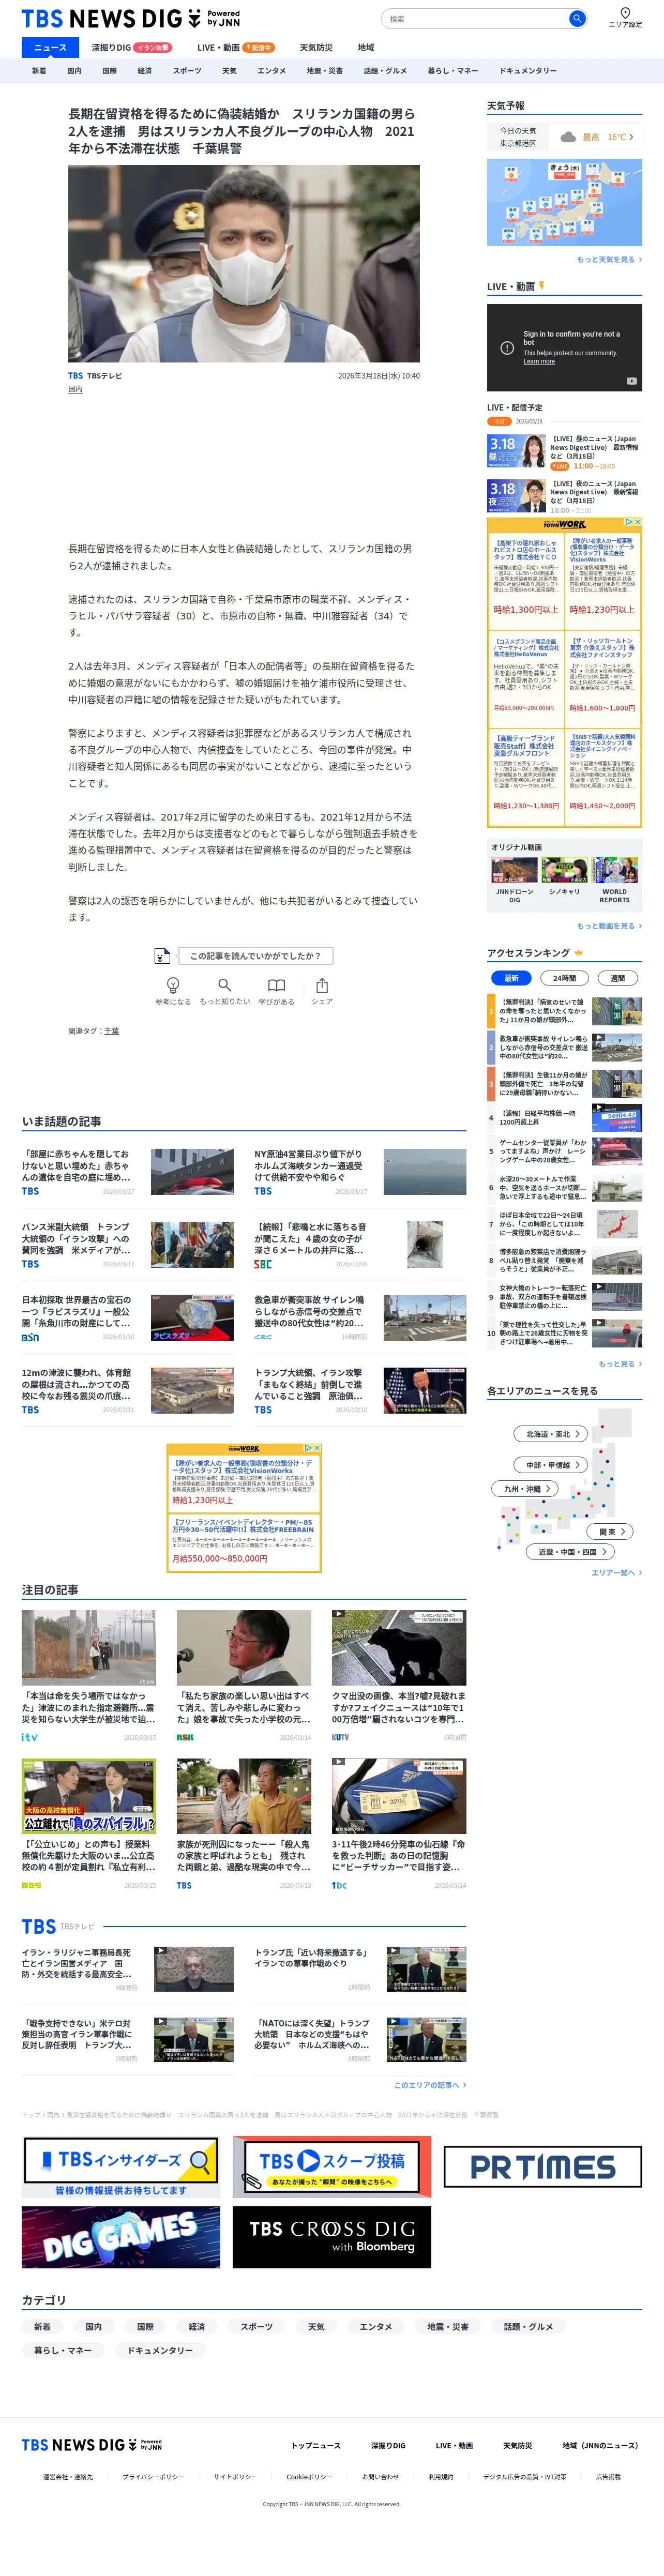
Task: Open 中部・甲信越 area news
Action: (x=551, y=1465)
